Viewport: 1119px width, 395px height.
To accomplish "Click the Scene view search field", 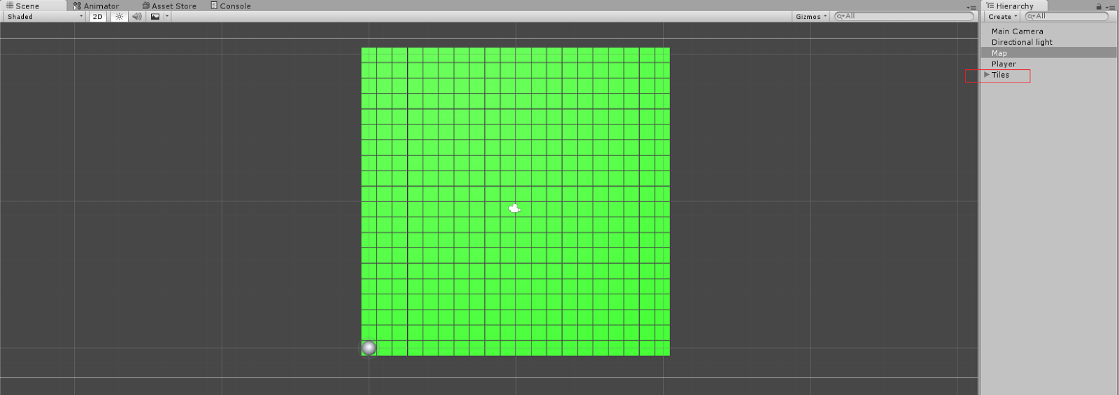I will [904, 16].
